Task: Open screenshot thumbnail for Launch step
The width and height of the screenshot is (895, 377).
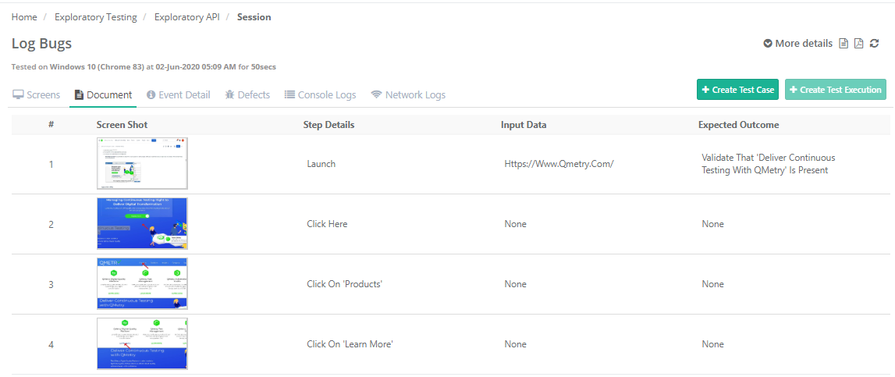Action: (142, 163)
